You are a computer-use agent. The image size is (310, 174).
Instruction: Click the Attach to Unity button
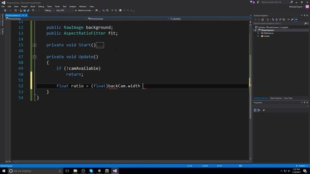click(x=83, y=11)
